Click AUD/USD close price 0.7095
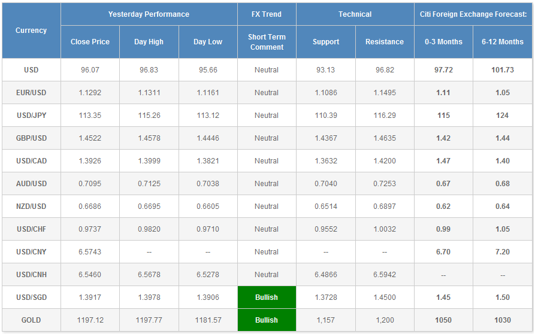This screenshot has height=334, width=535. point(90,184)
